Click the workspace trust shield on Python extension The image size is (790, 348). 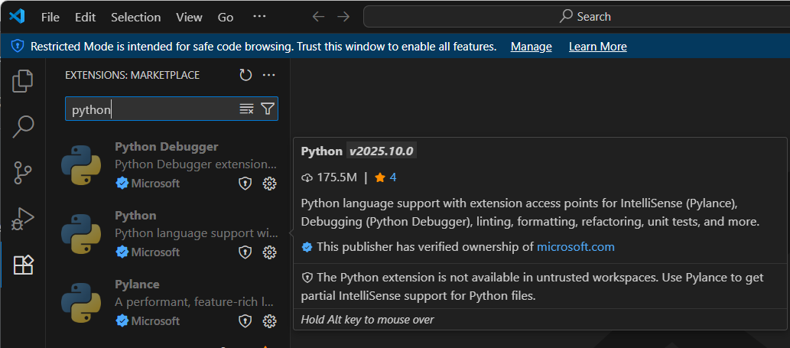pos(245,252)
